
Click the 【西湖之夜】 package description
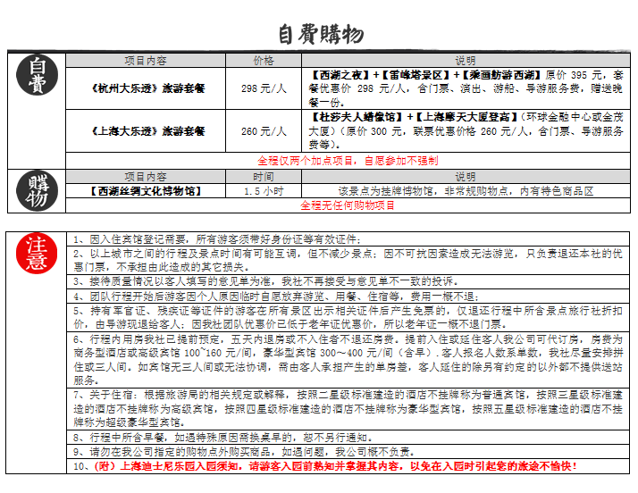coord(466,88)
